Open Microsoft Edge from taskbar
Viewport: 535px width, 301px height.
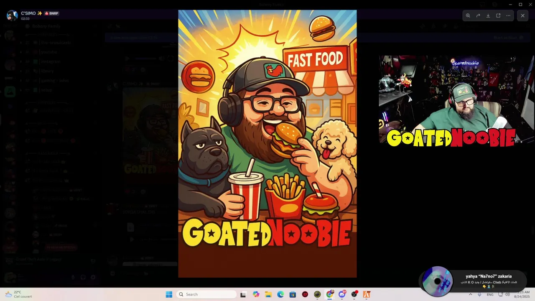pos(280,294)
